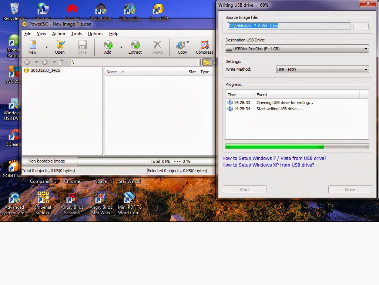
Task: Select the Mini PDF To Word Converter icon
Action: [130, 204]
